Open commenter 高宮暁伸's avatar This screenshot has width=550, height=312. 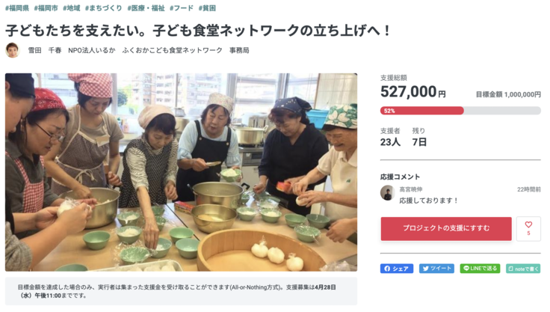click(387, 193)
